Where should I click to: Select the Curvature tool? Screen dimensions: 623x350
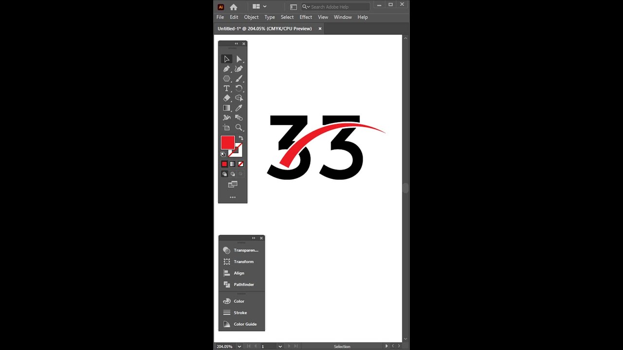click(x=239, y=69)
